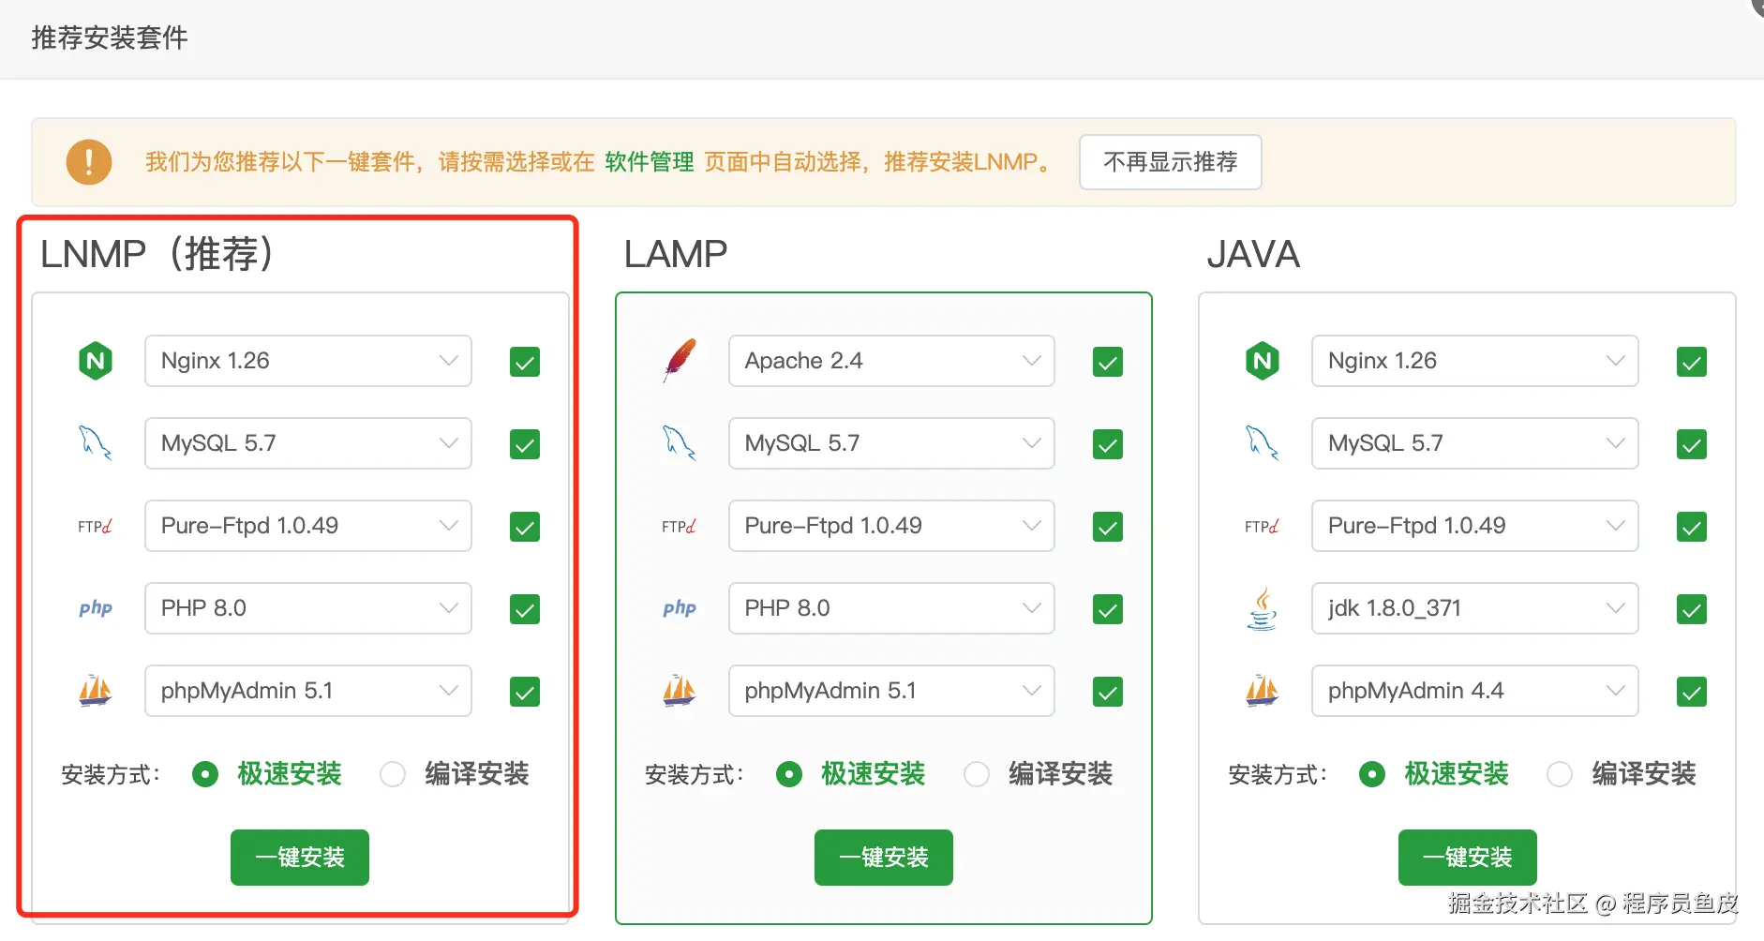Viewport: 1764px width, 941px height.
Task: Click the 不再显示推荐 button
Action: (x=1171, y=162)
